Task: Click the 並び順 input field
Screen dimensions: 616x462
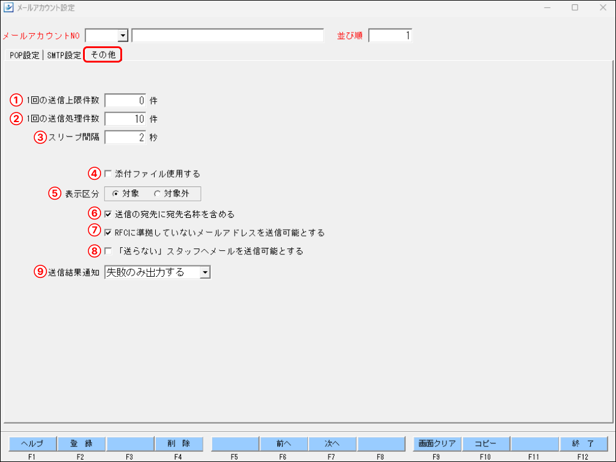Action: click(390, 35)
